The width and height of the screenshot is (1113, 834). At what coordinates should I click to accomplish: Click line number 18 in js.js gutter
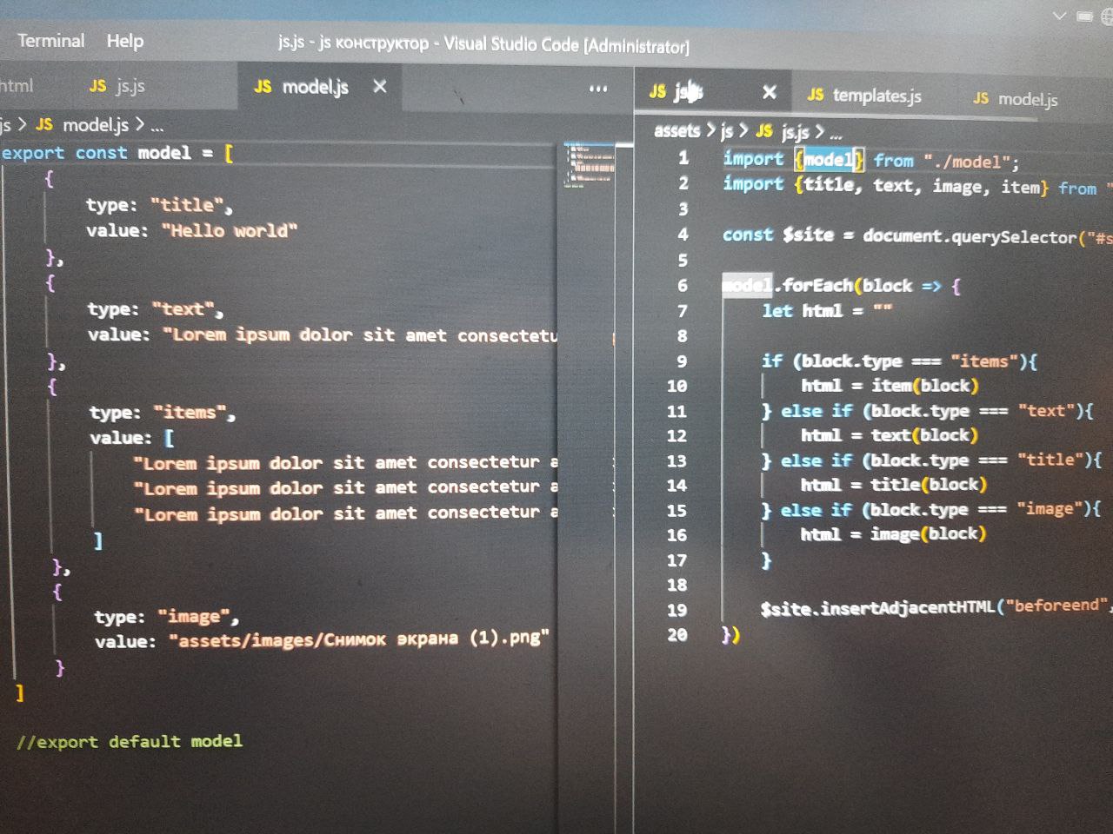676,585
